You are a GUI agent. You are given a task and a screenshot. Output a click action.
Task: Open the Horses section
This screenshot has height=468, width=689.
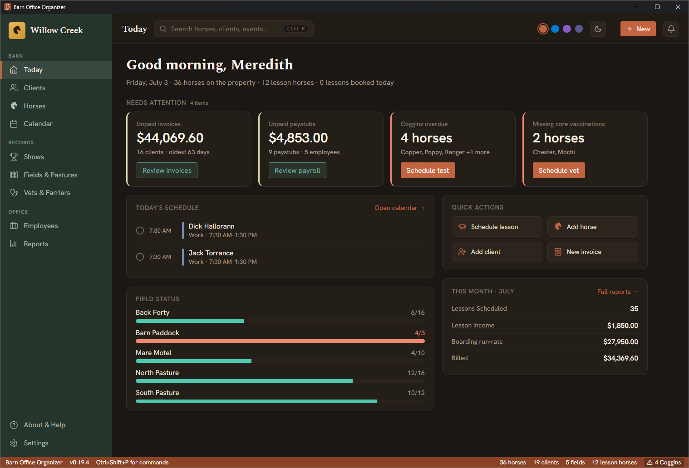tap(56, 106)
